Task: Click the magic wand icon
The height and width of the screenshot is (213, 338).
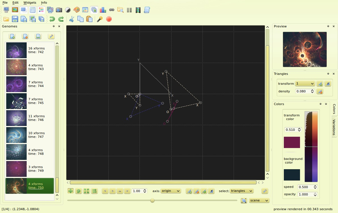Action: (100, 19)
